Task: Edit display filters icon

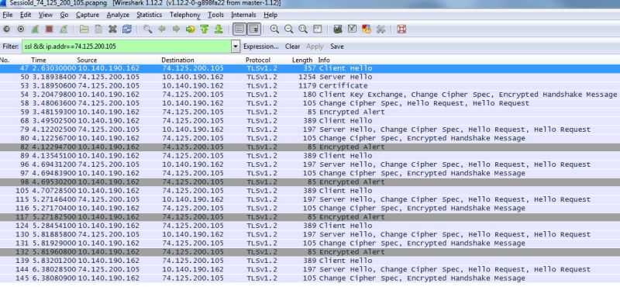Action: pos(352,29)
